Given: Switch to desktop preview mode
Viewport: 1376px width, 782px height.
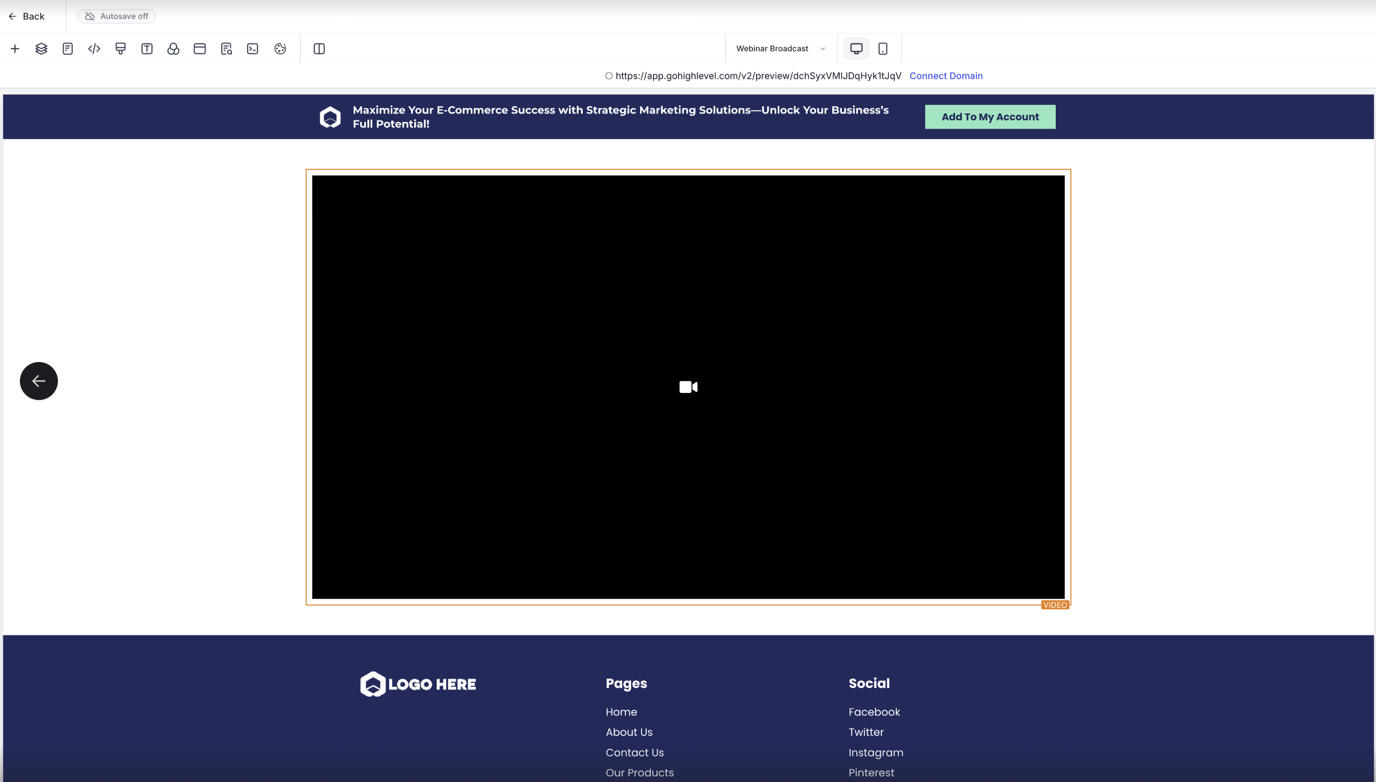Looking at the screenshot, I should coord(856,49).
